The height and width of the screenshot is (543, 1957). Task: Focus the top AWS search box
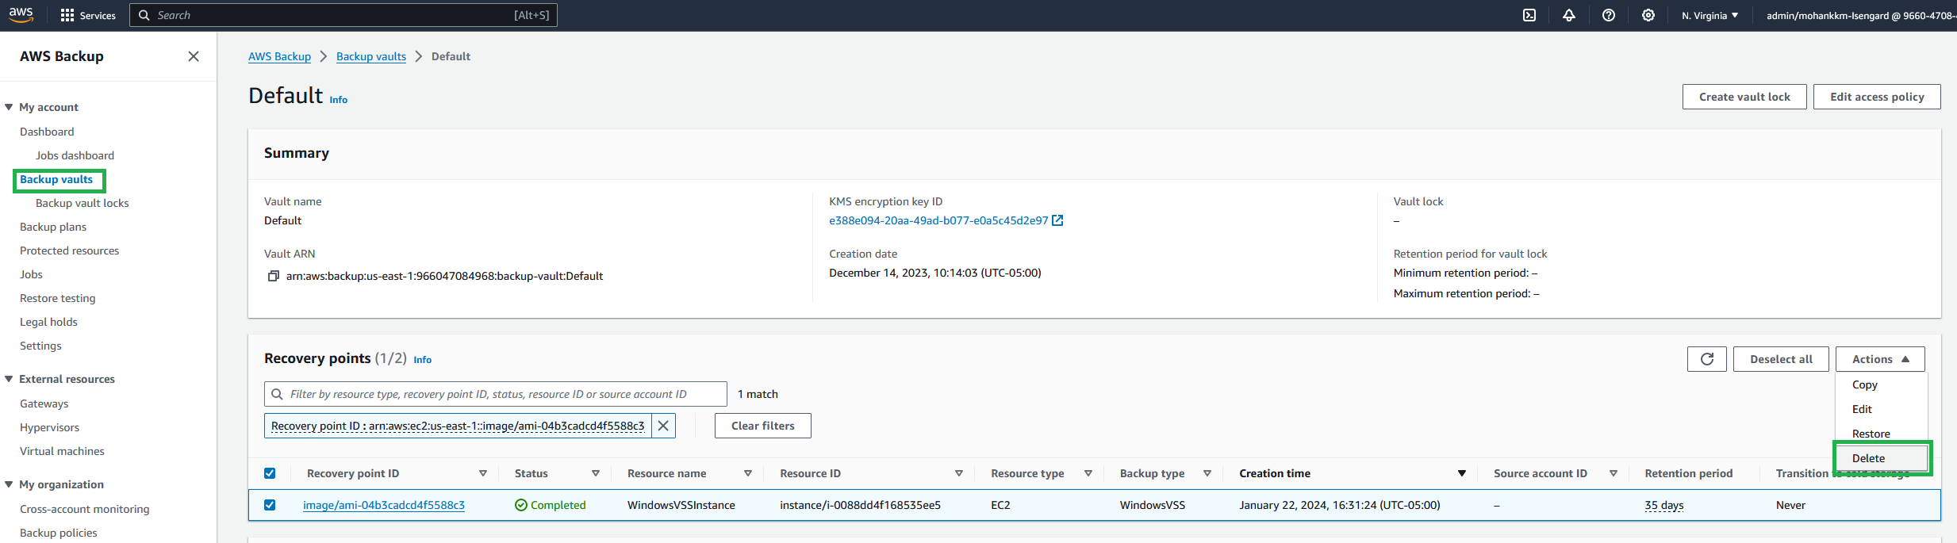(x=343, y=15)
